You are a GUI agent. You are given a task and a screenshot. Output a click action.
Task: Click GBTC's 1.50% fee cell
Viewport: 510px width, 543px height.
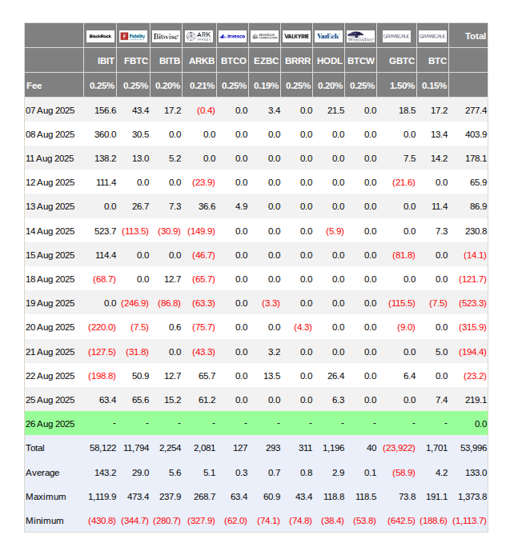click(401, 86)
